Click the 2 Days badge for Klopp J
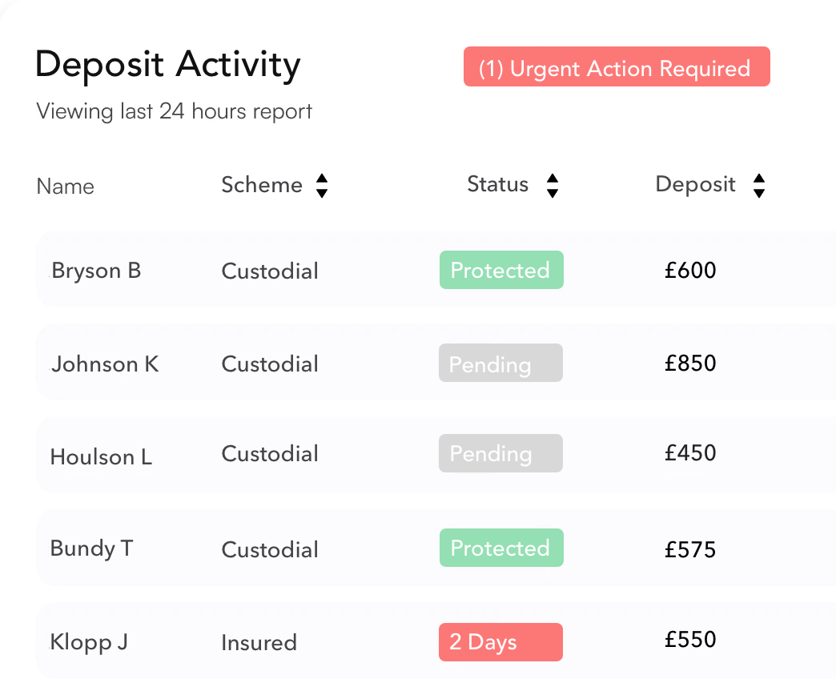This screenshot has height=679, width=836. pos(500,641)
